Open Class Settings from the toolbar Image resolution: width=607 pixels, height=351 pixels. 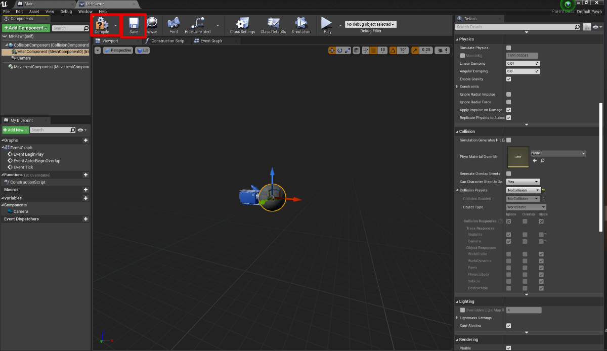coord(242,24)
